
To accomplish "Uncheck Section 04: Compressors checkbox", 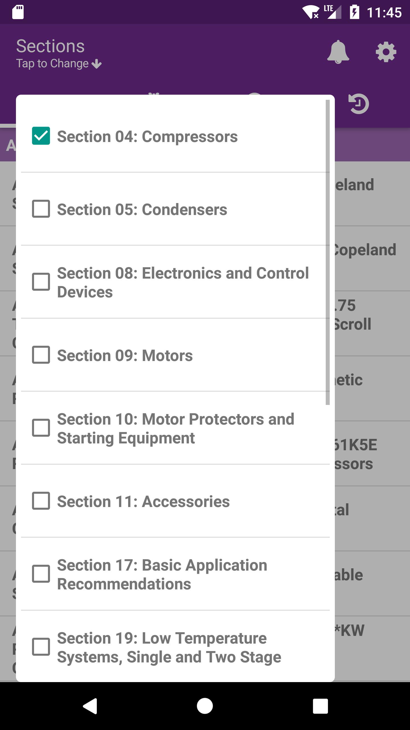I will click(x=41, y=136).
